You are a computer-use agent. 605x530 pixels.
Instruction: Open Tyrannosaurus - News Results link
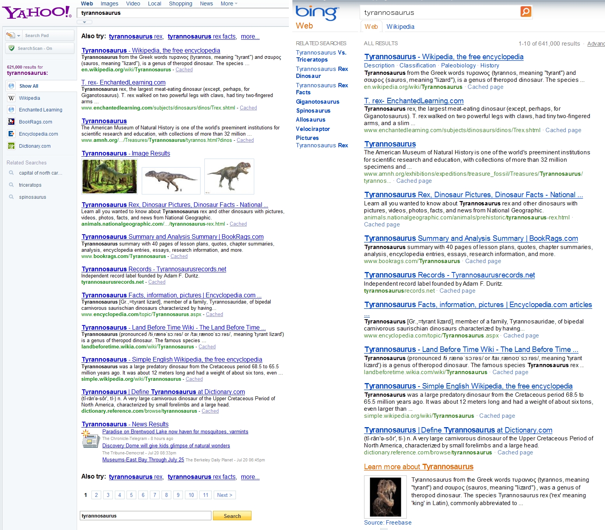pos(125,424)
